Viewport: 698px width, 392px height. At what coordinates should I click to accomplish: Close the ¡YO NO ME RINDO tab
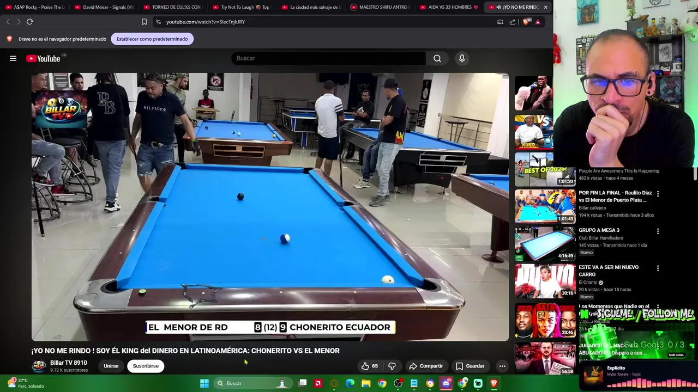[545, 7]
